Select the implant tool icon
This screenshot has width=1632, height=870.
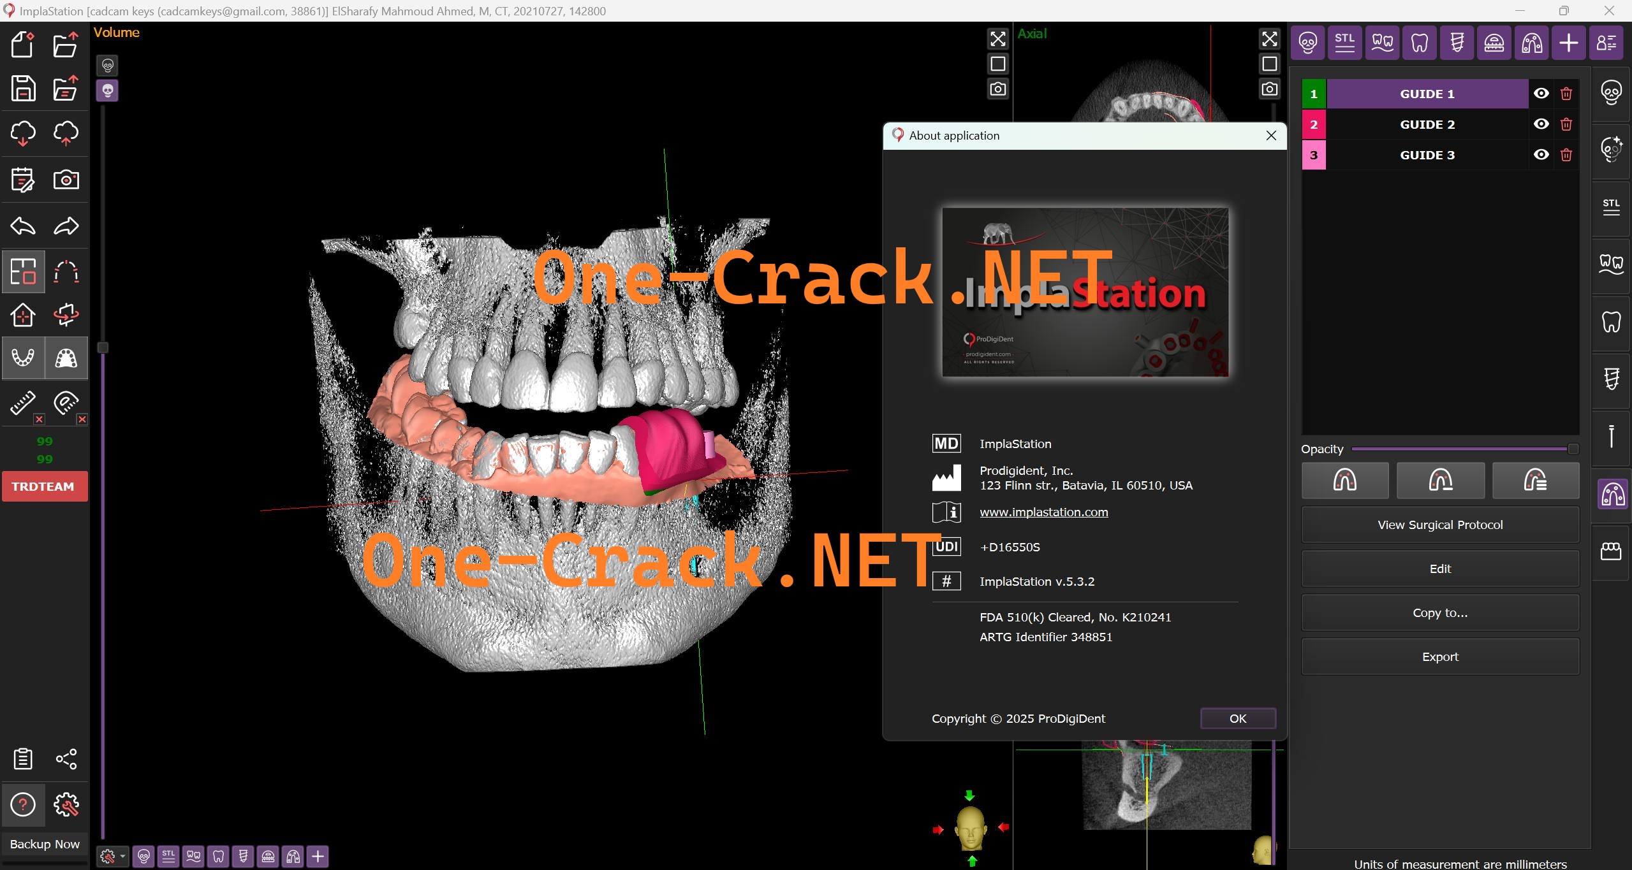click(x=1457, y=43)
